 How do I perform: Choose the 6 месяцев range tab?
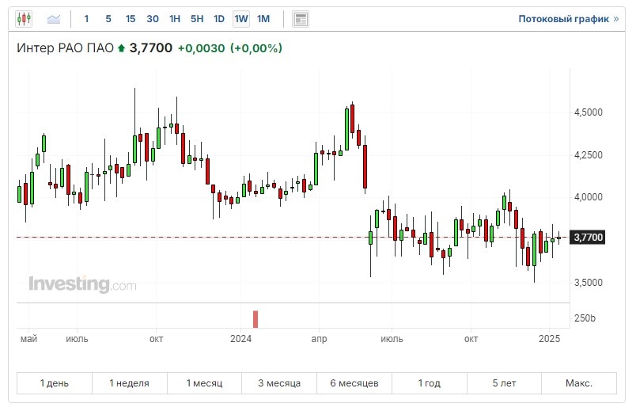[354, 383]
